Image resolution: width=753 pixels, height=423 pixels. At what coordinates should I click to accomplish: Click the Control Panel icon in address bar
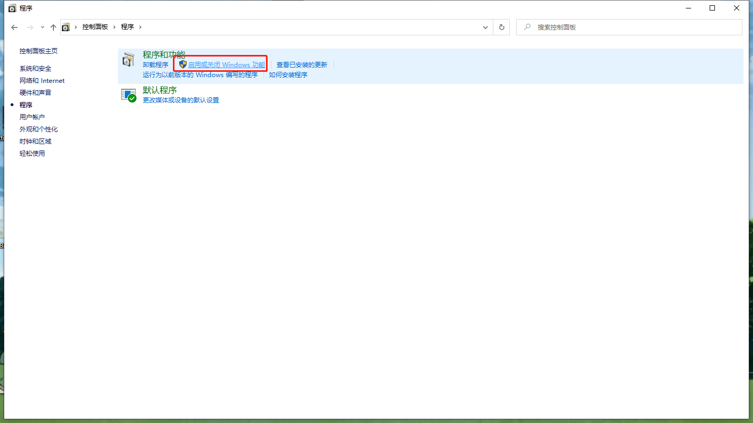[x=66, y=27]
